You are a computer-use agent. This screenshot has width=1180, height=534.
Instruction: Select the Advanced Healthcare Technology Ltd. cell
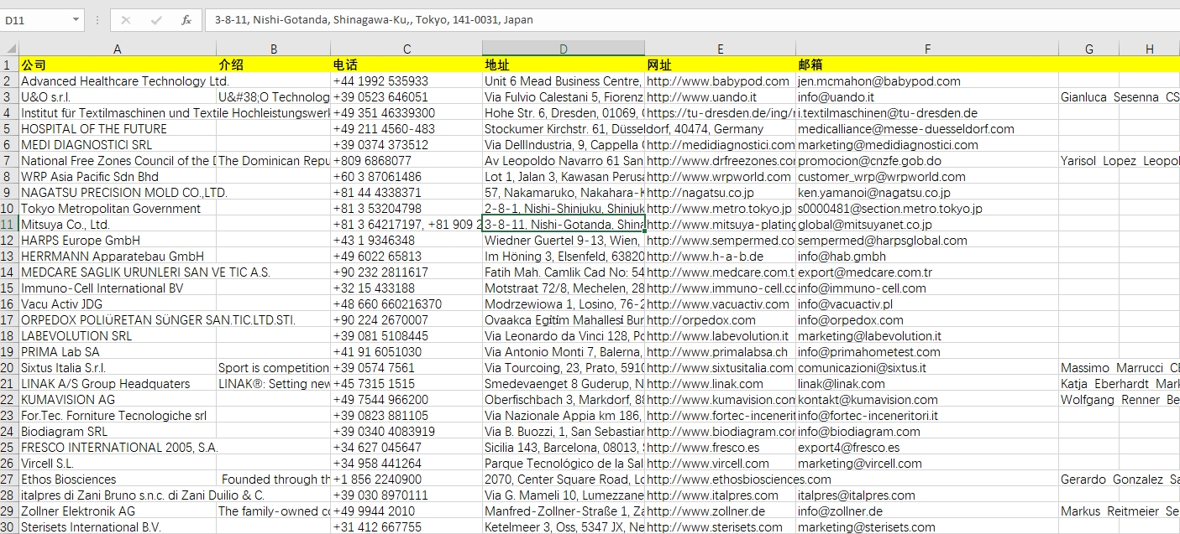tap(118, 80)
